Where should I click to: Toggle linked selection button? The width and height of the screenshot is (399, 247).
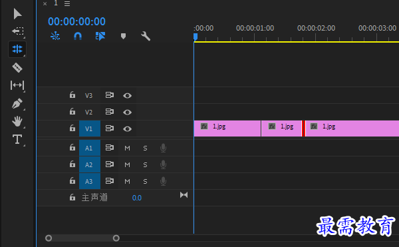tap(100, 36)
